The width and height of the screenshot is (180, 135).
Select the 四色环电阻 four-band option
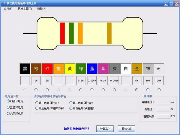[x=8, y=101]
